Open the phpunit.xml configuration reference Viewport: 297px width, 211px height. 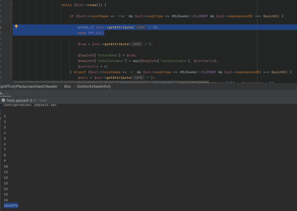[x=45, y=105]
